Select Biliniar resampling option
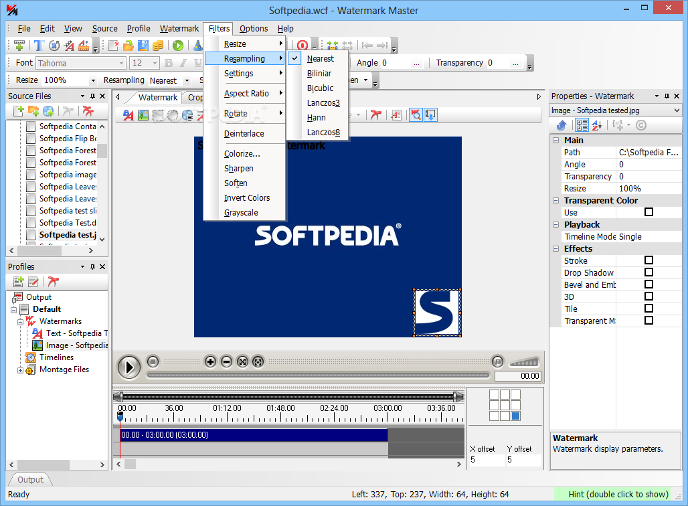This screenshot has height=506, width=688. [x=319, y=73]
